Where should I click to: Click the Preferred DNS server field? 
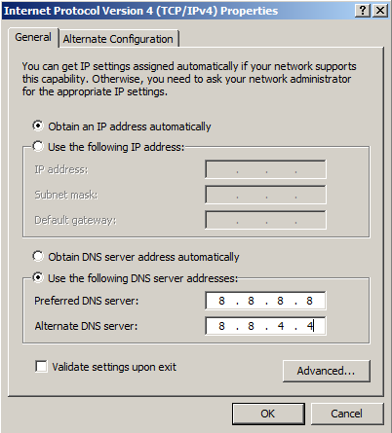pyautogui.click(x=265, y=301)
